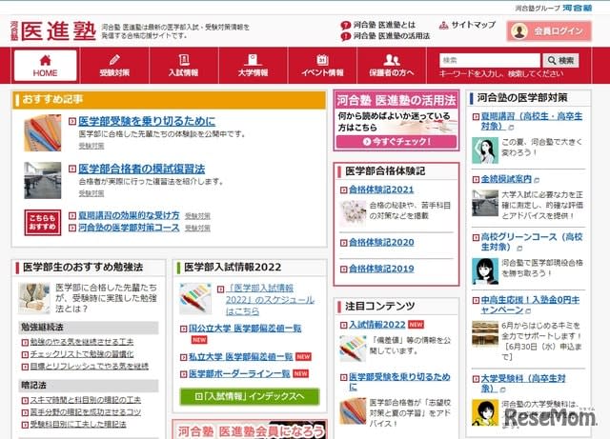
Task: Open 医学部受験を乗り切るために in 注目コンテンツ
Action: pos(399,382)
